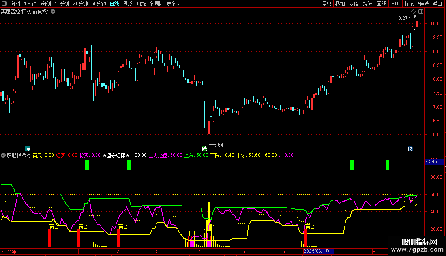This screenshot has height=256, width=446.
Task: Switch to 分时 intraday view
Action: (x=15, y=4)
